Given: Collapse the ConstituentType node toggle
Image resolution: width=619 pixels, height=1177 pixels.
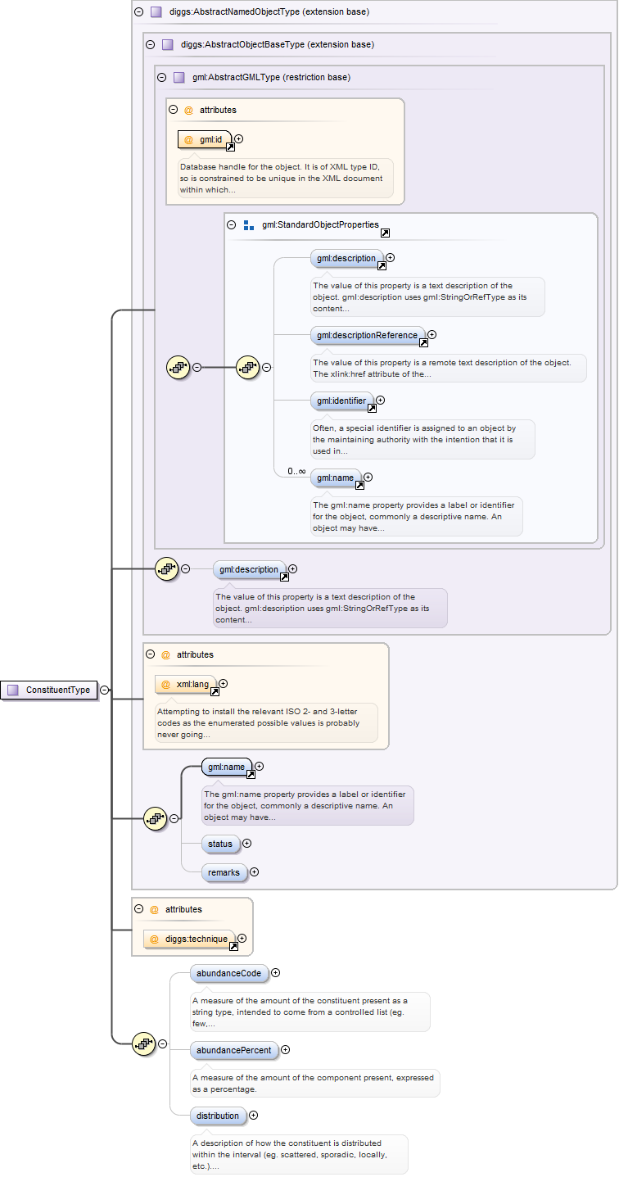Looking at the screenshot, I should (105, 690).
